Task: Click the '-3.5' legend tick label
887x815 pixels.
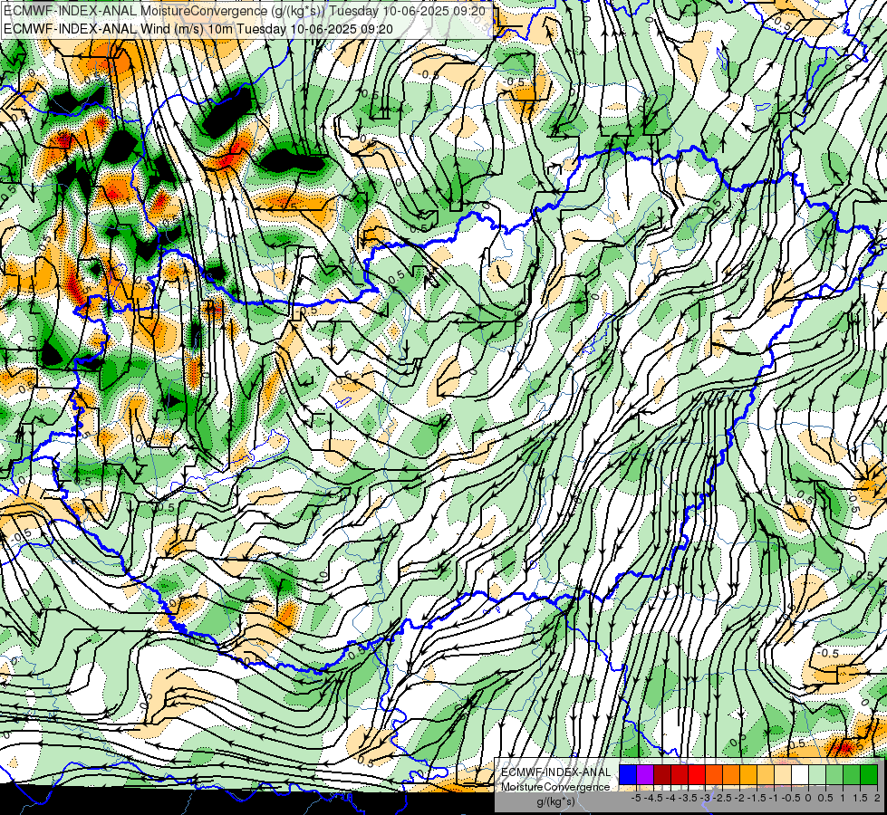Action: pyautogui.click(x=688, y=798)
